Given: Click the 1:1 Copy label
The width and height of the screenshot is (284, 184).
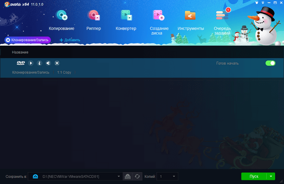Looking at the screenshot, I should tap(64, 72).
